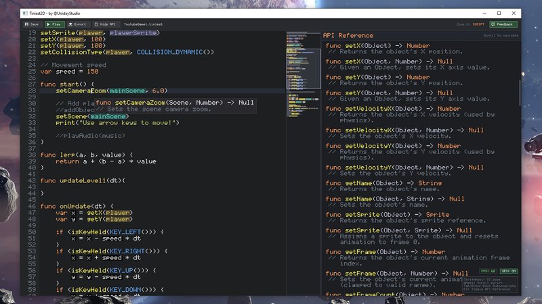Click the KEY_RIGHT condition on line 53

click(x=112, y=251)
